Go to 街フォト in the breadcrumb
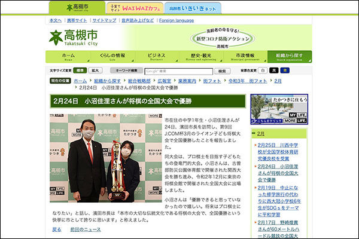This screenshot has height=239, width=359. [212, 81]
